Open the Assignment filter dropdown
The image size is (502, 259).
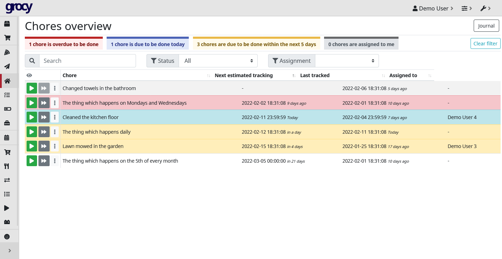(346, 61)
